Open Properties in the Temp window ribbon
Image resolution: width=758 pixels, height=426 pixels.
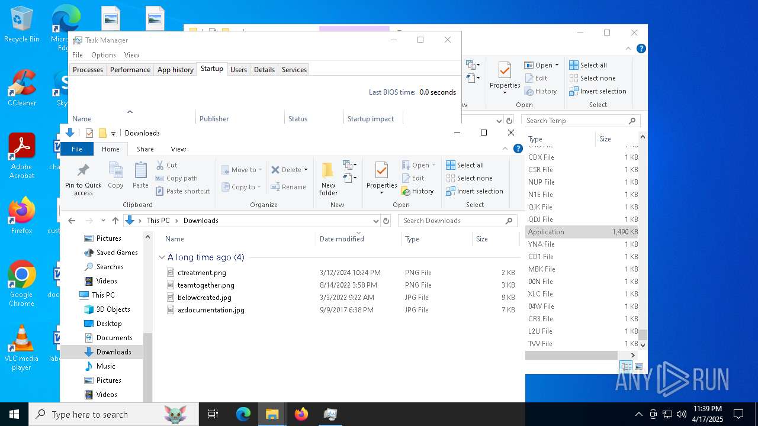point(505,78)
